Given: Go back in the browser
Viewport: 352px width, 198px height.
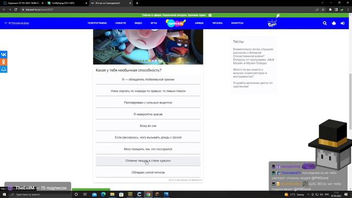Looking at the screenshot, I should point(4,10).
